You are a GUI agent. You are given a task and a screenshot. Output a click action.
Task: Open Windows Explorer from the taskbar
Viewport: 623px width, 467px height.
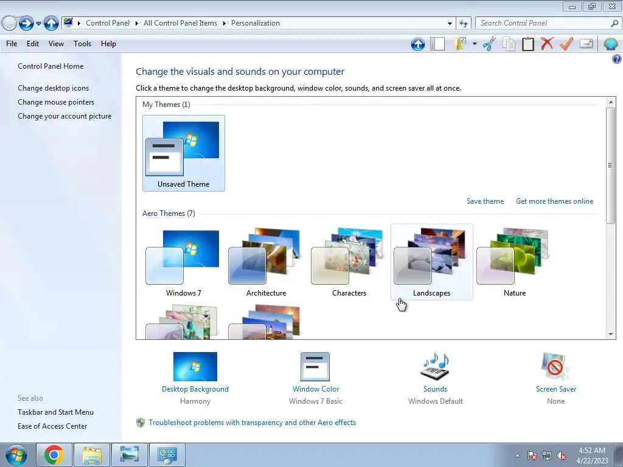pyautogui.click(x=92, y=455)
